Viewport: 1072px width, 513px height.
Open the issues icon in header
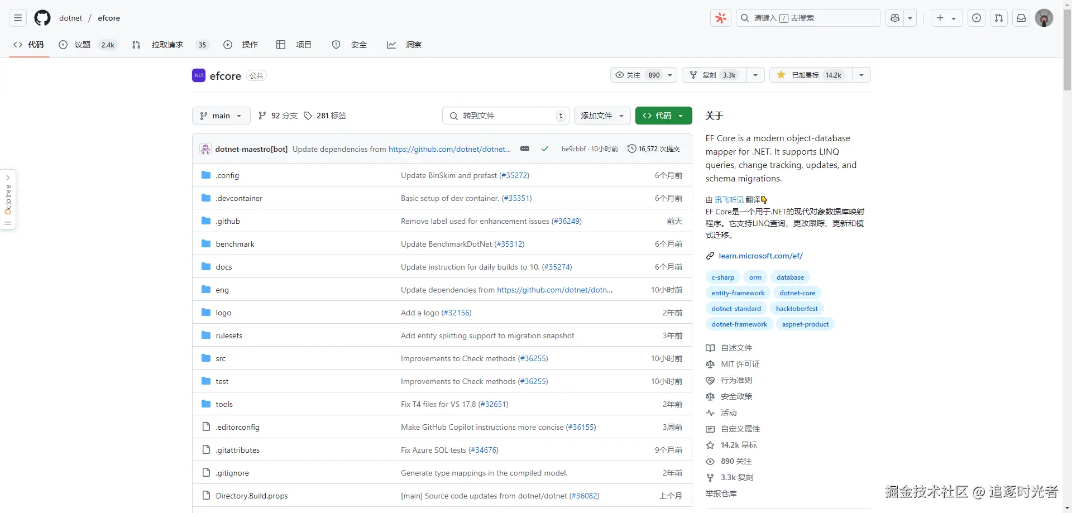coord(977,18)
